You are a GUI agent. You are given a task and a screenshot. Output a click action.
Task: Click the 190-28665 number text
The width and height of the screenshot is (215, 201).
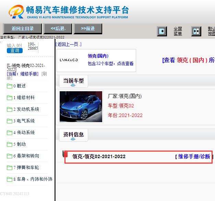[x=33, y=46]
